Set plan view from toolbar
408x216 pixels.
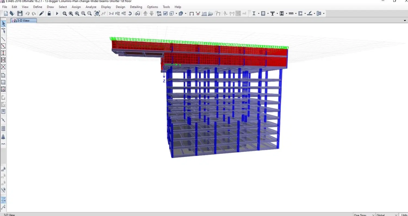pyautogui.click(x=118, y=14)
